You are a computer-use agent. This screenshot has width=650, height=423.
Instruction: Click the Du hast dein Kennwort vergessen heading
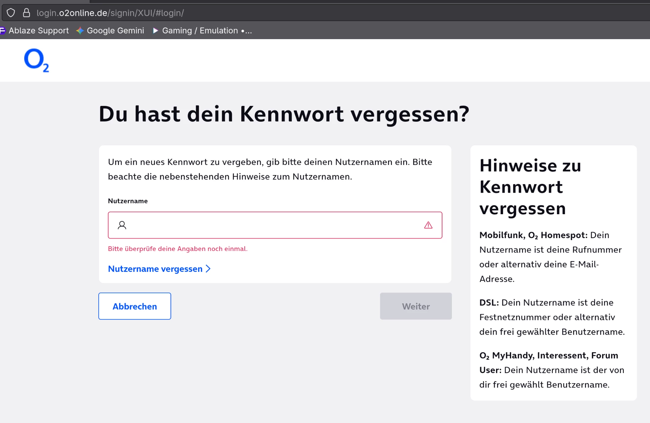click(x=284, y=114)
